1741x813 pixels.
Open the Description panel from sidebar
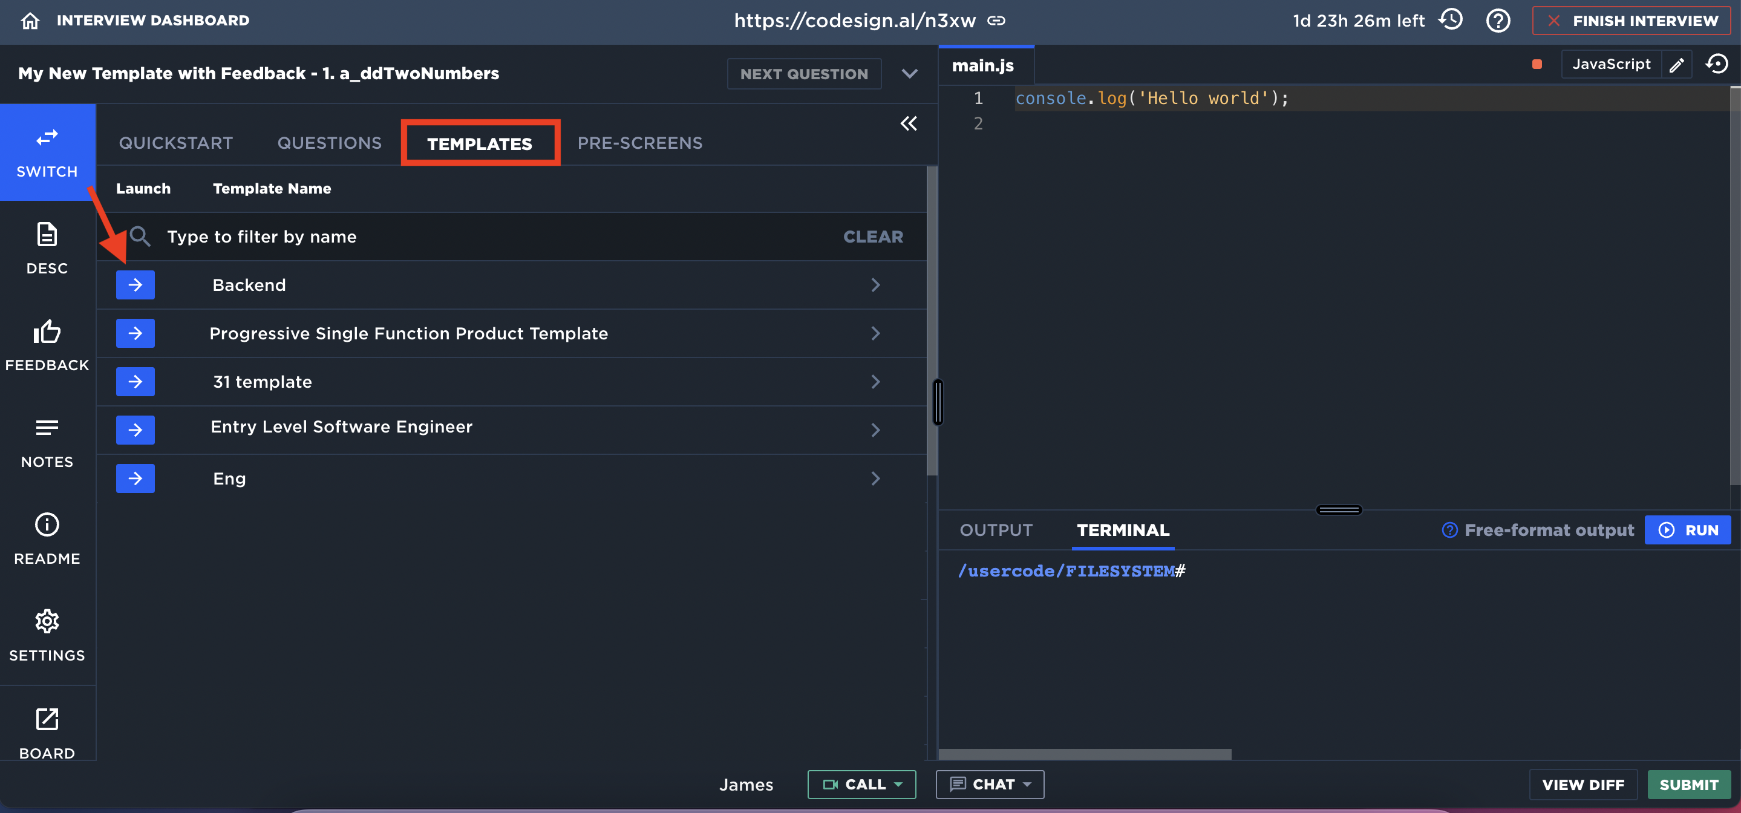[47, 248]
